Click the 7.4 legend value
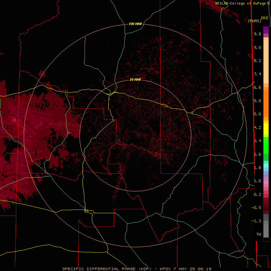Image resolution: width=271 pixels, height=271 pixels. pyautogui.click(x=257, y=74)
